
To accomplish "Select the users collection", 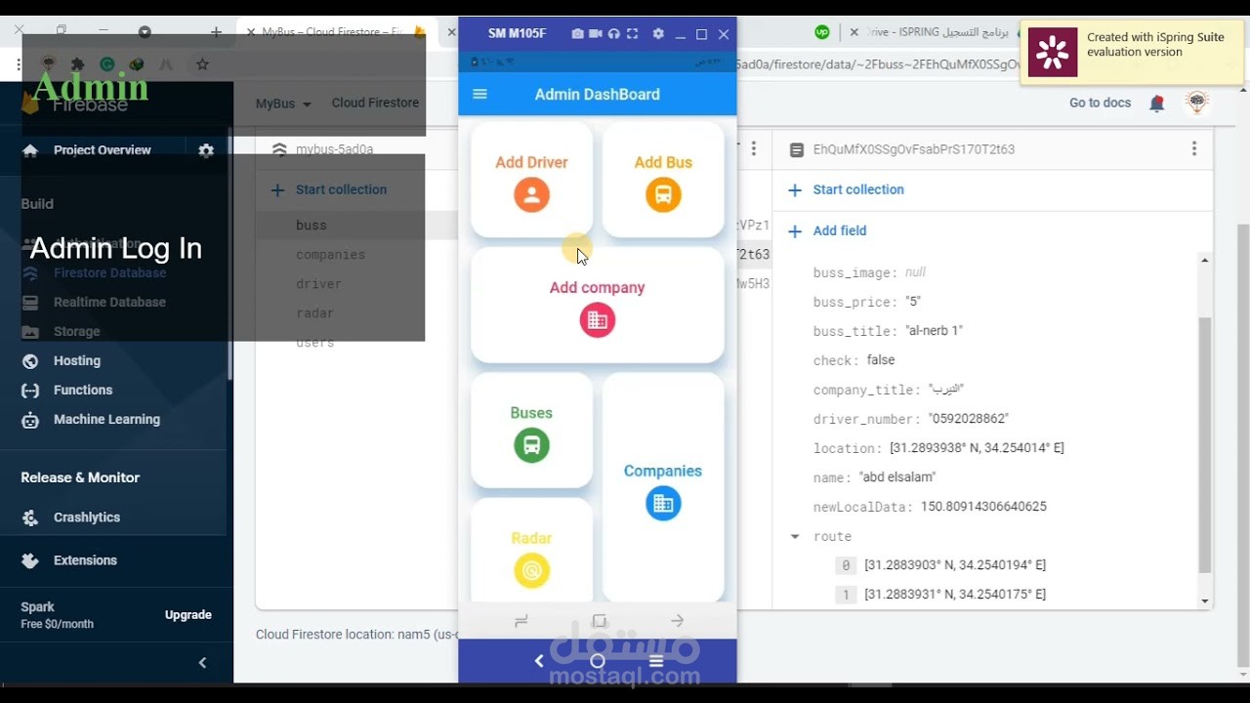I will tap(314, 343).
